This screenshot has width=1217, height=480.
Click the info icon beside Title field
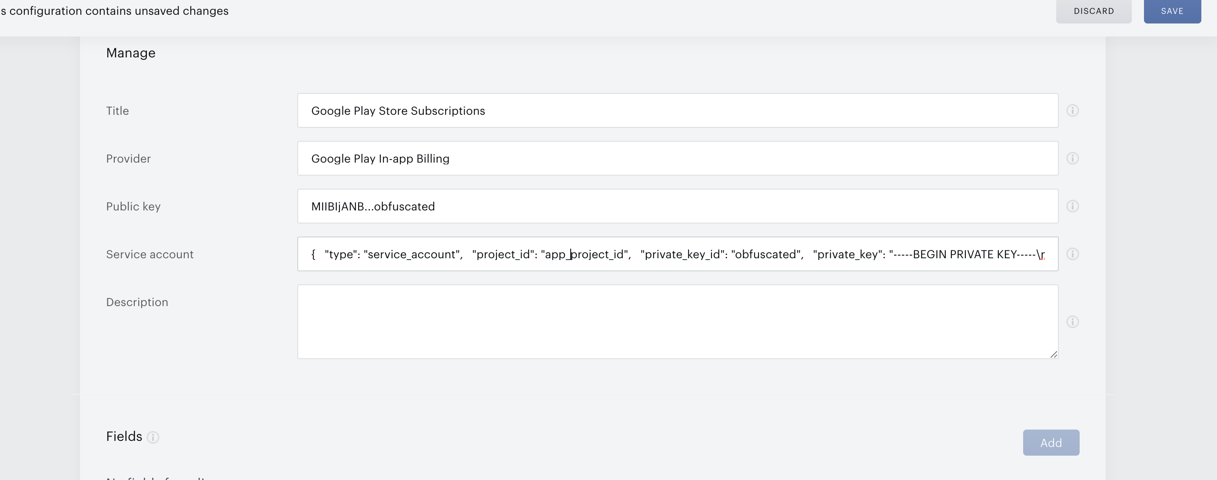pos(1072,110)
